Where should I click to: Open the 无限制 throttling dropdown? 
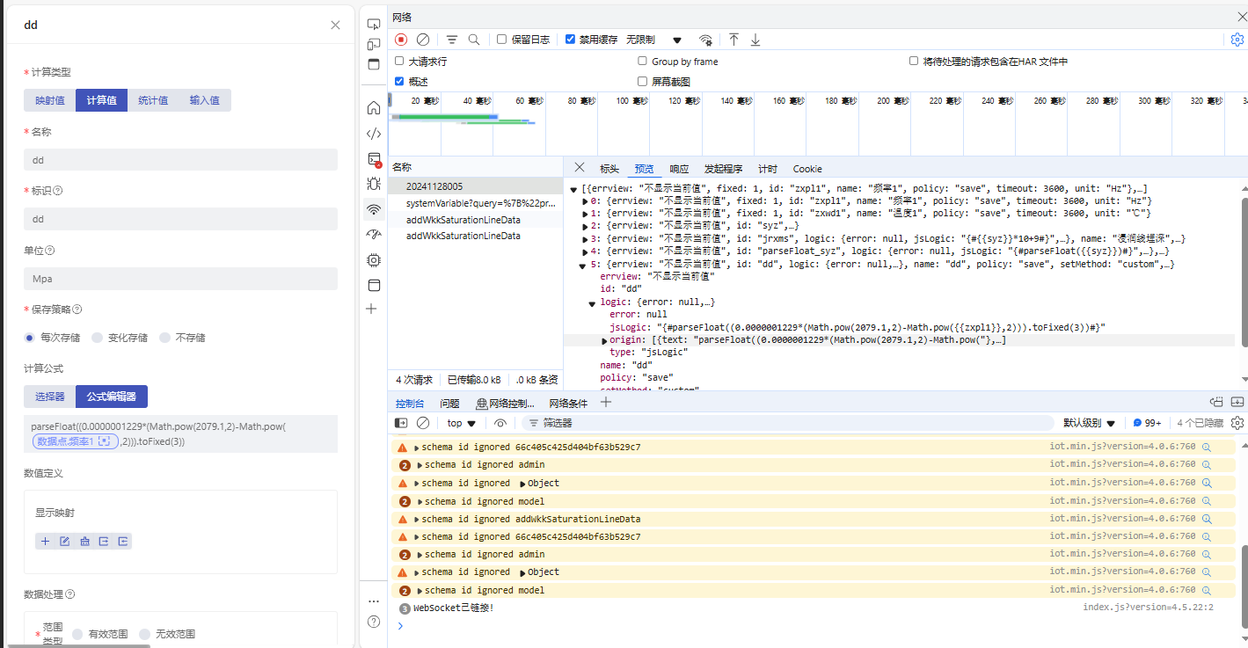654,40
